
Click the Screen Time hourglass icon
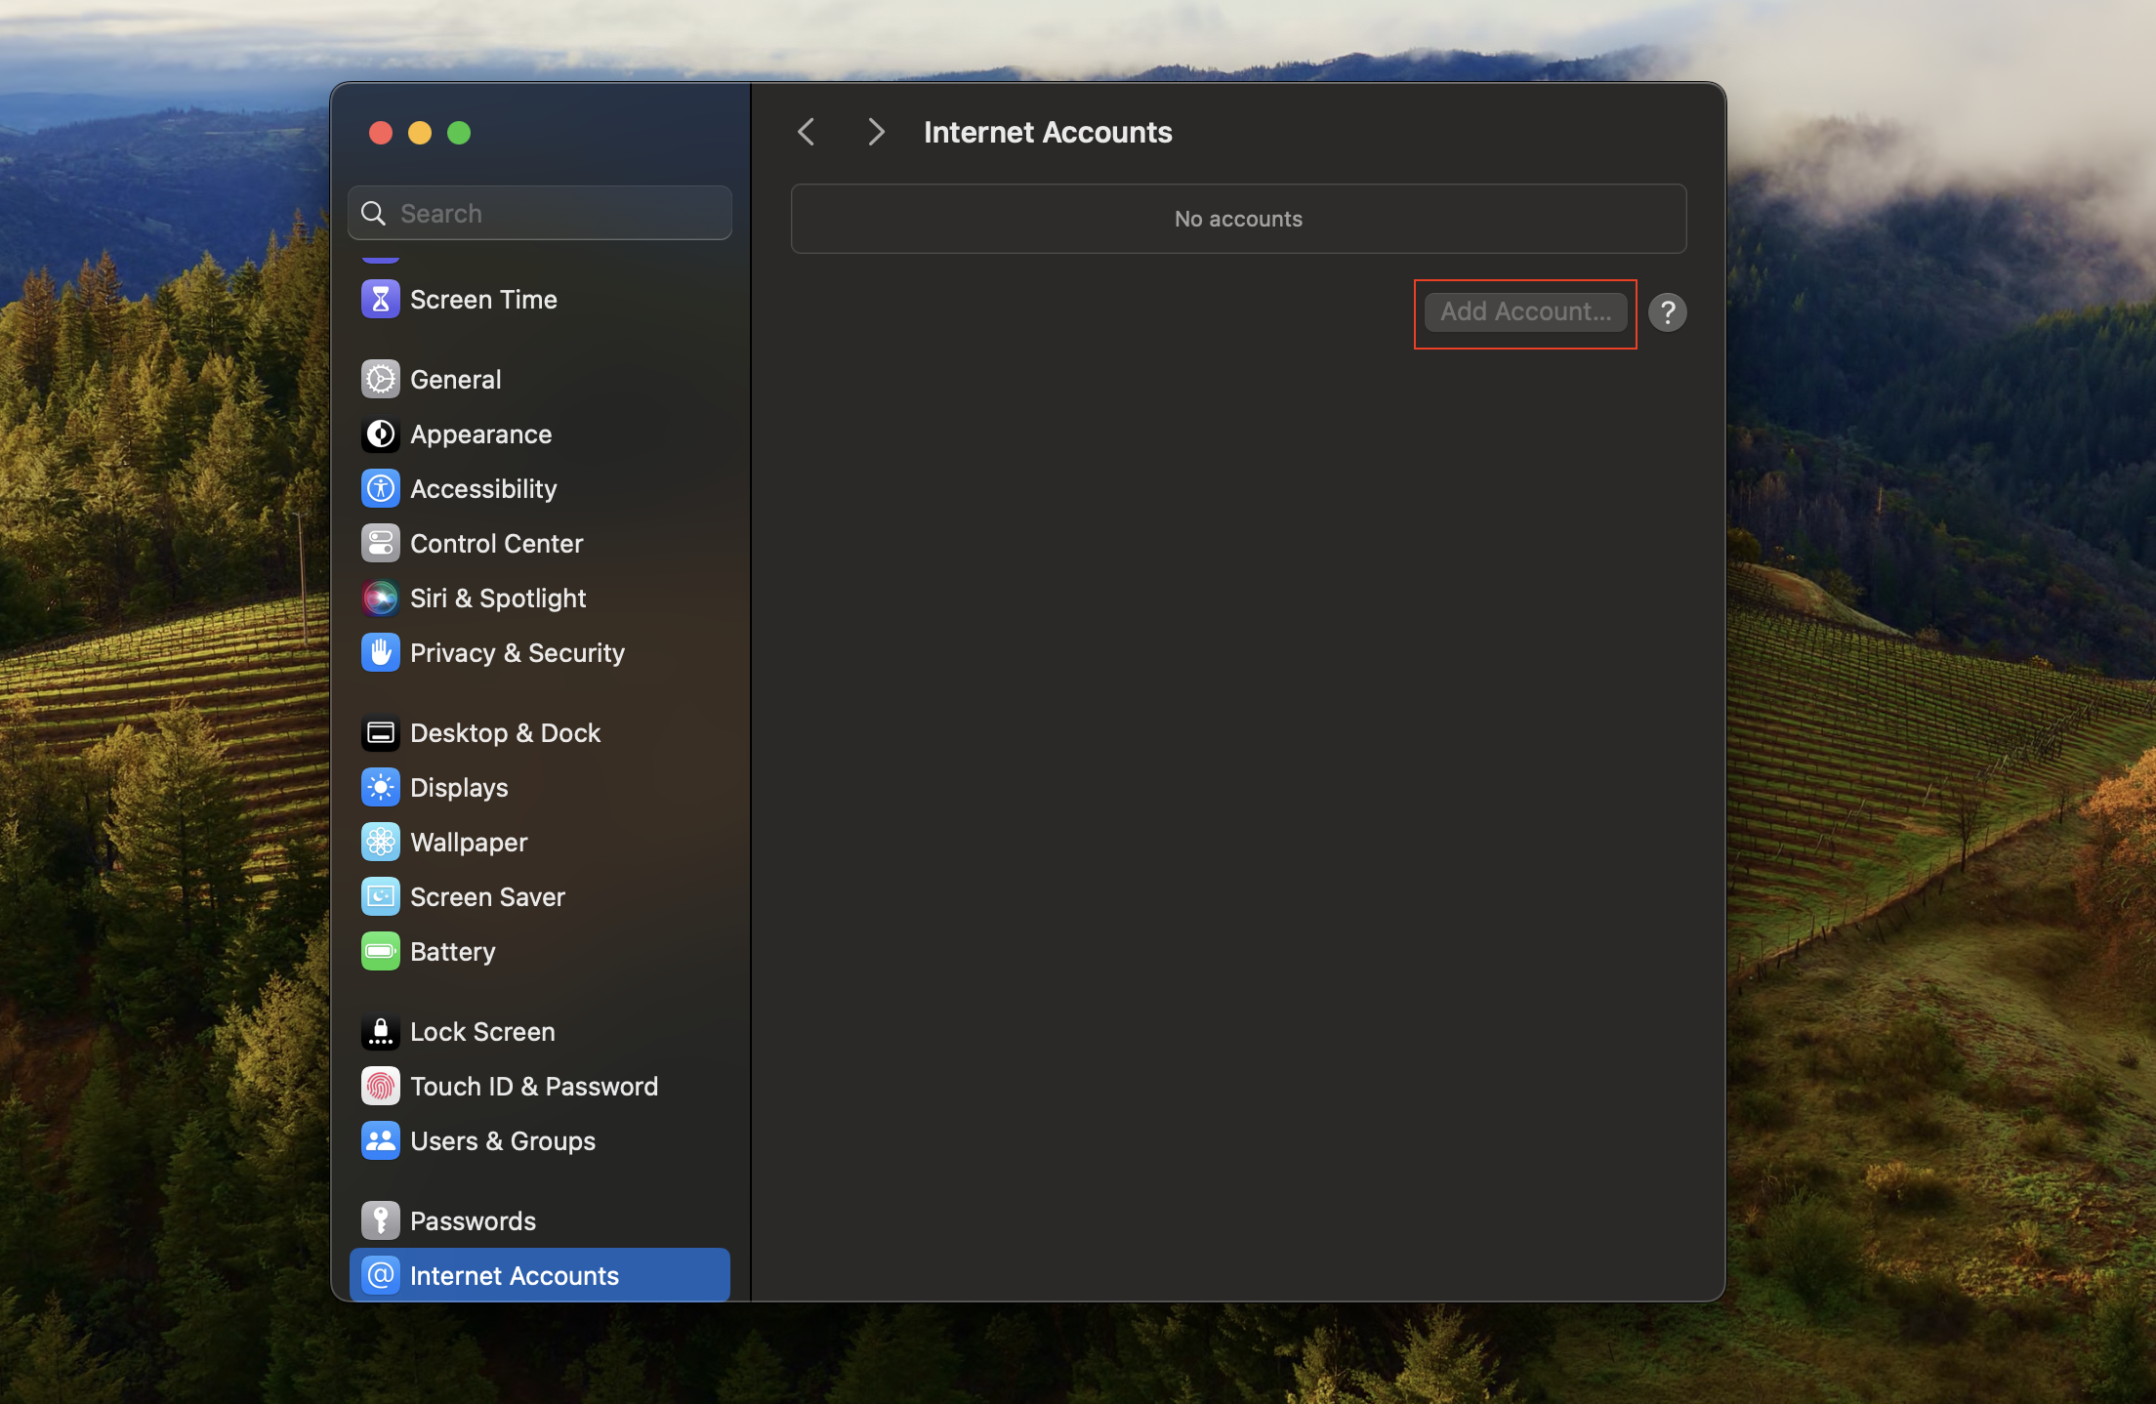(x=380, y=300)
